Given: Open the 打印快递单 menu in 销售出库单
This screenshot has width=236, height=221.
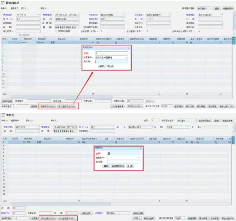Looking at the screenshot, I should 117,106.
